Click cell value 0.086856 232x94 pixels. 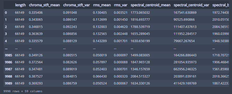70,34
